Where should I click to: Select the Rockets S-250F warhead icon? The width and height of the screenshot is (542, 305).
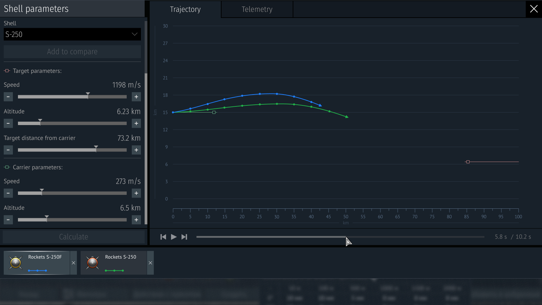coord(16,263)
